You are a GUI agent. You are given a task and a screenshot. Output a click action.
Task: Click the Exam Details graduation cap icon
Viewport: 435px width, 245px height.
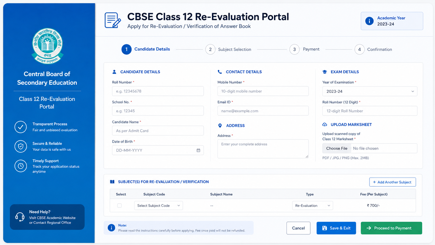coord(325,72)
